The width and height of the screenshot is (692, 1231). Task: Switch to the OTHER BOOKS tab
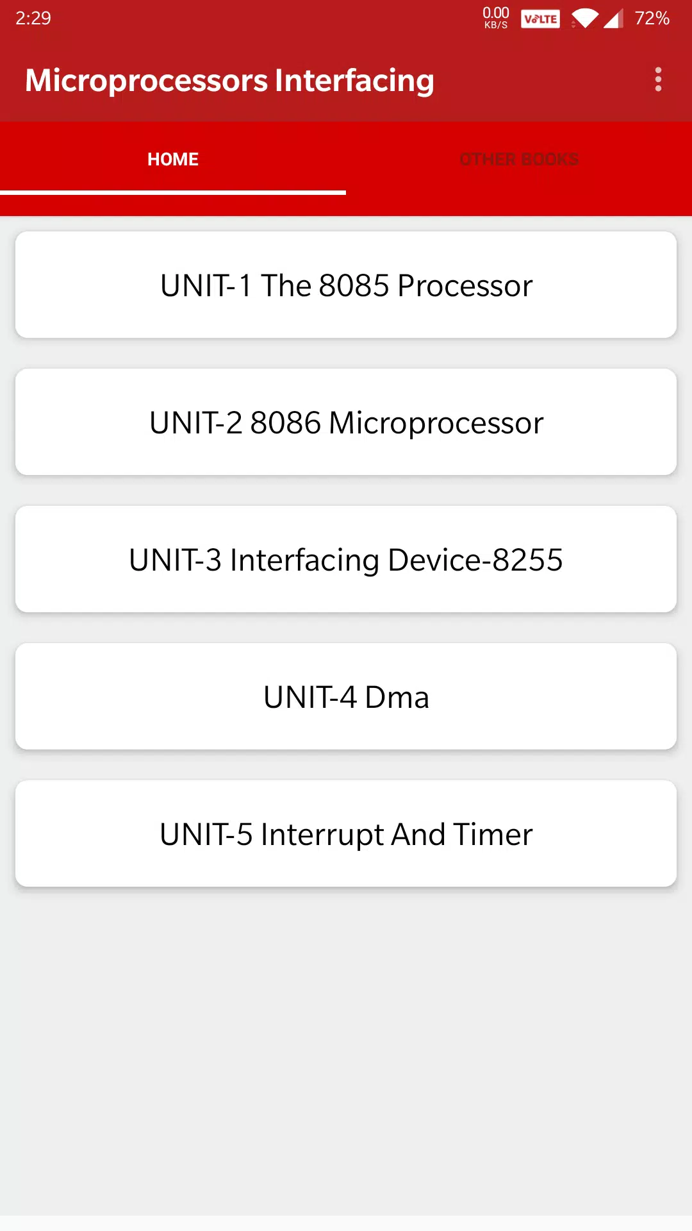coord(519,159)
